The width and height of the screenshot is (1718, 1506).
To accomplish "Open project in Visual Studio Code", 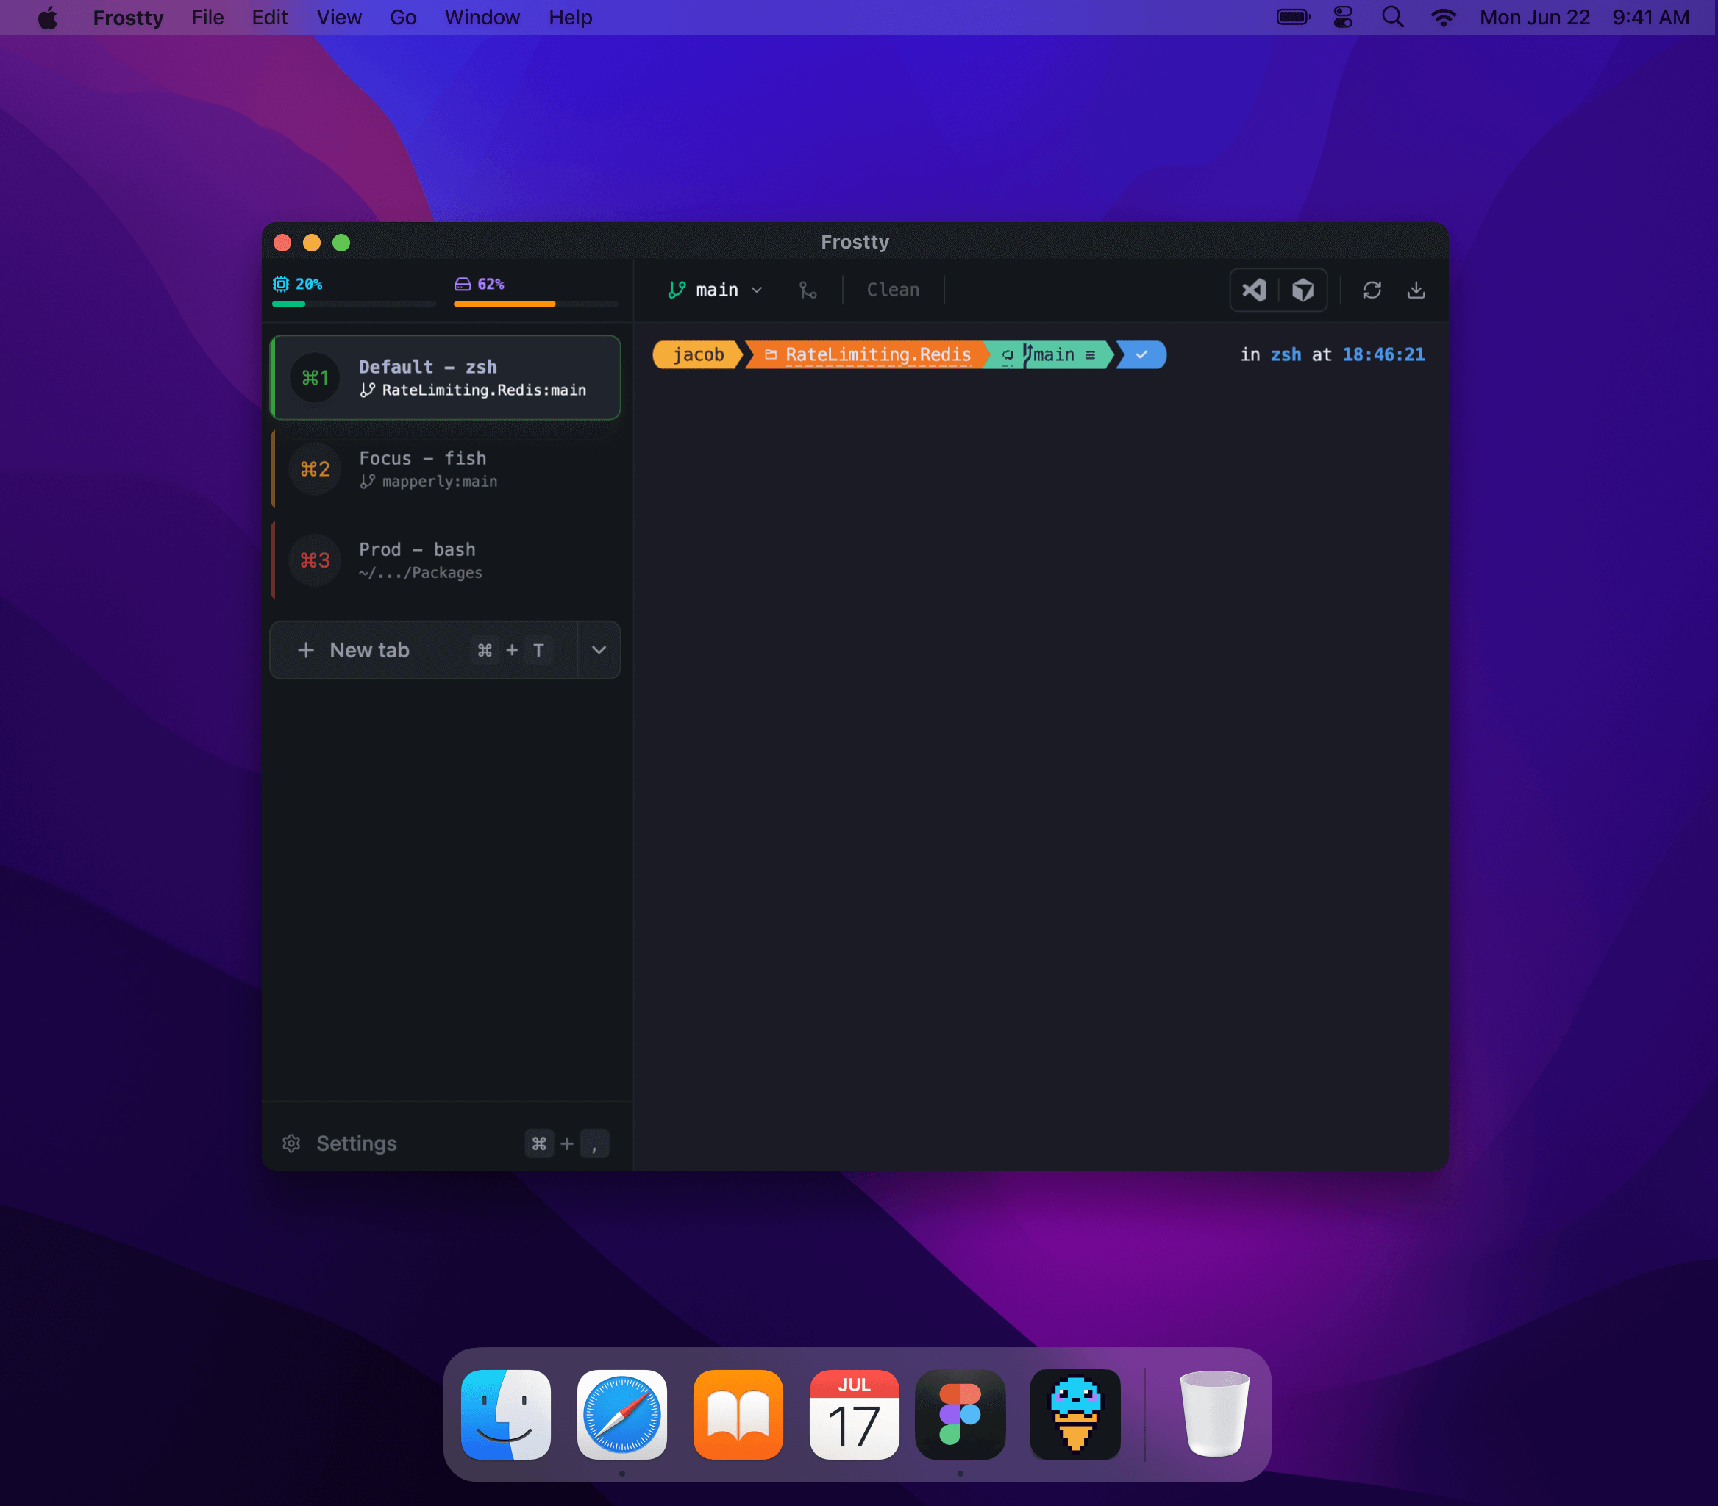I will [1253, 290].
